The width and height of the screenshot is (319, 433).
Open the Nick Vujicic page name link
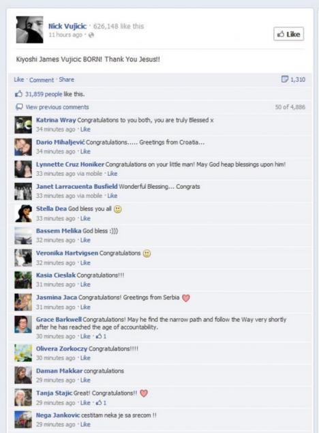[67, 26]
